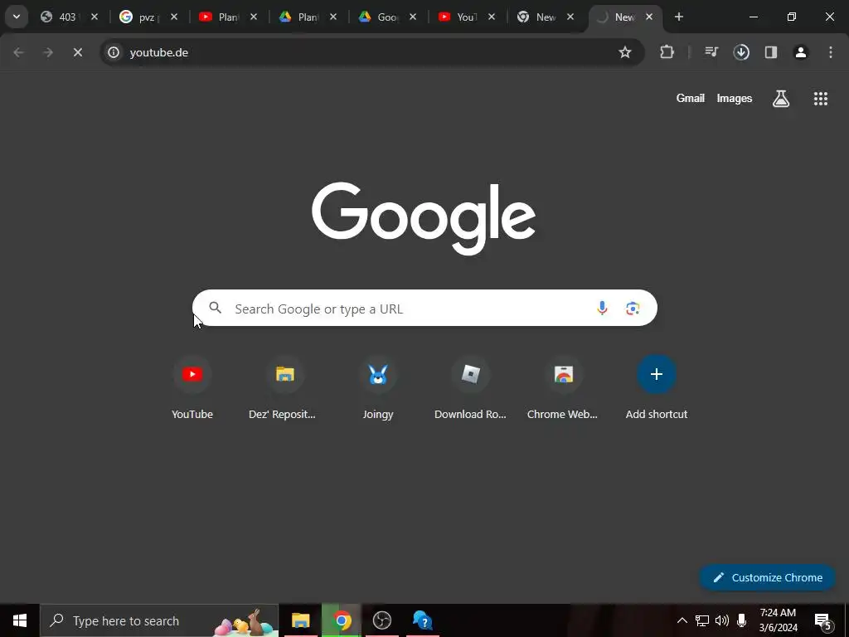Open Chrome Web Store shortcut
Viewport: 849px width, 637px height.
[x=563, y=388]
